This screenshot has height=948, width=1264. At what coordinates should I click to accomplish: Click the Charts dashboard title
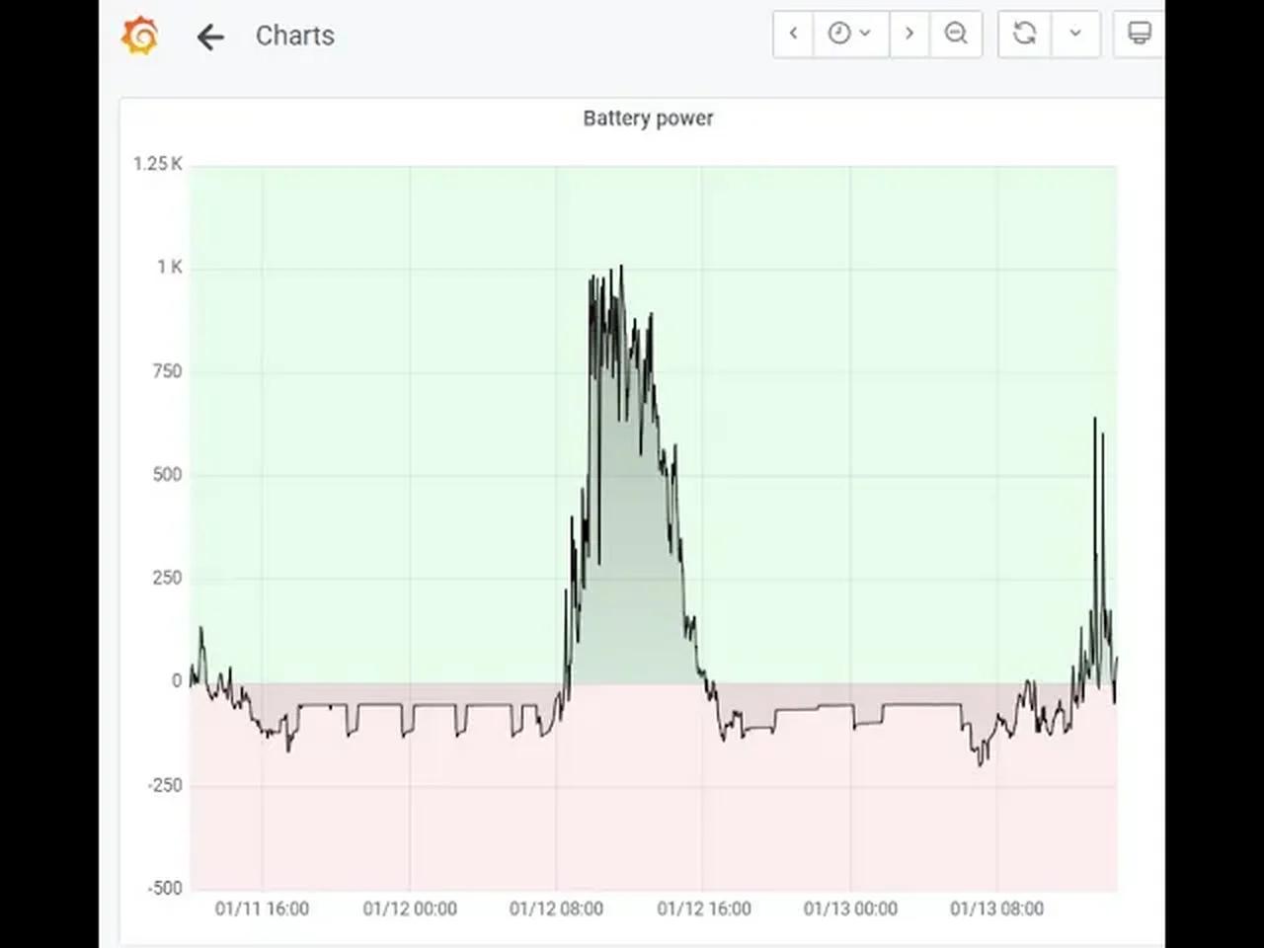294,36
